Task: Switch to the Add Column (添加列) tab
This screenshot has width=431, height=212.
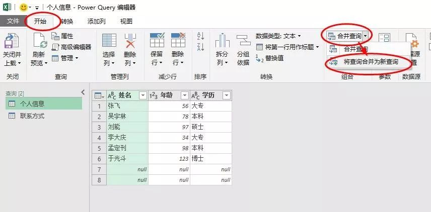Action: [x=96, y=22]
